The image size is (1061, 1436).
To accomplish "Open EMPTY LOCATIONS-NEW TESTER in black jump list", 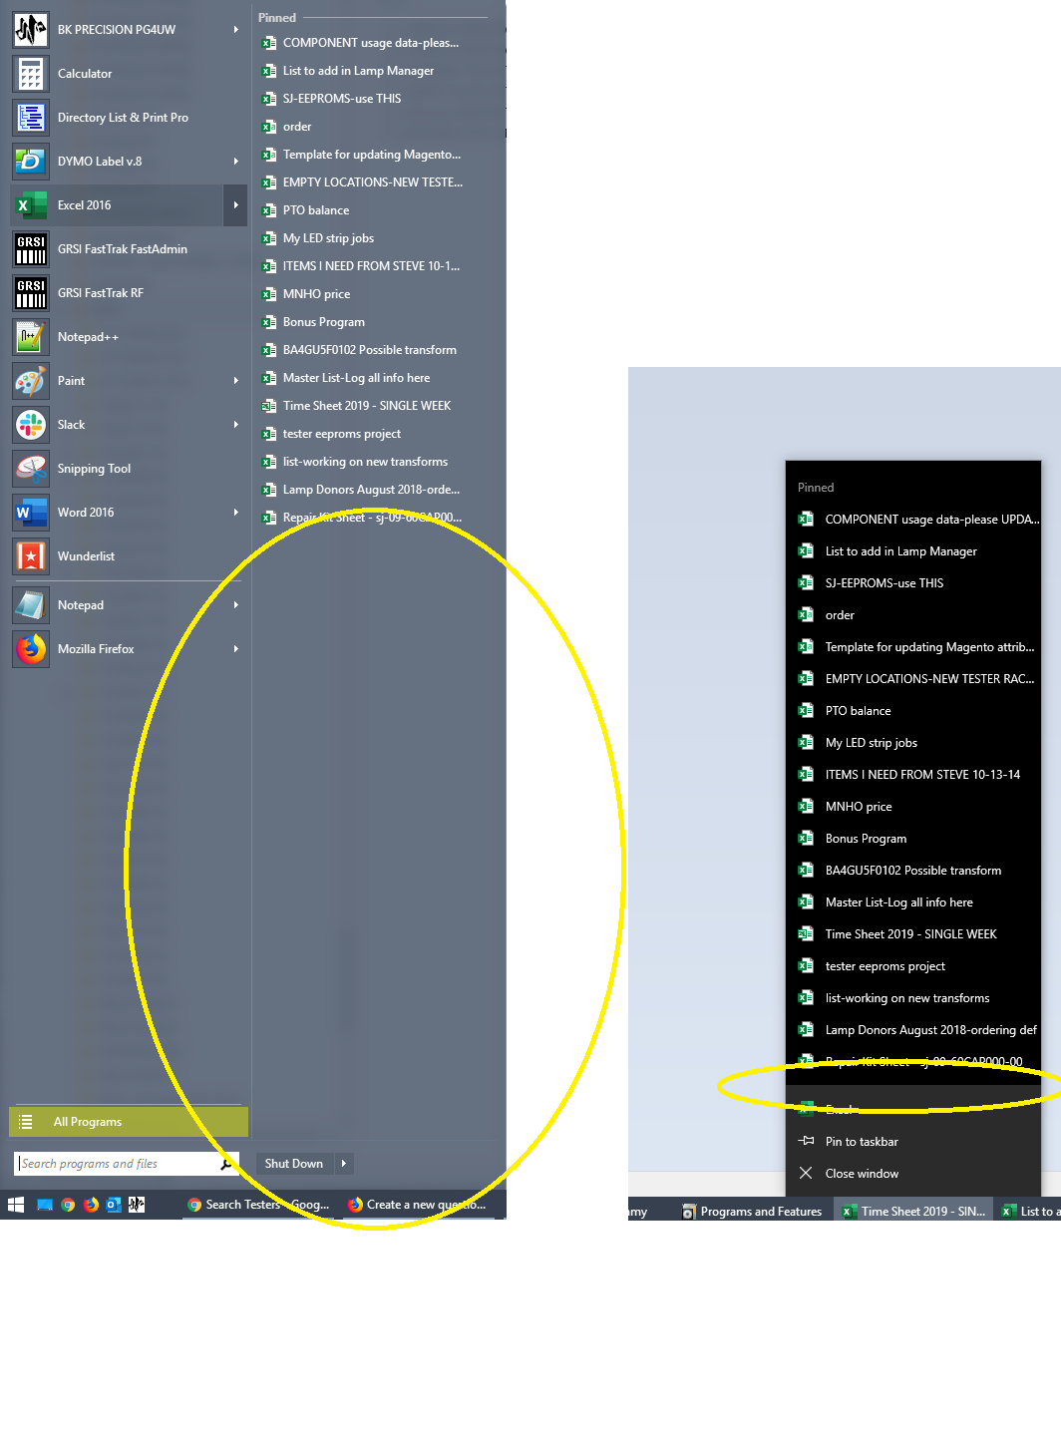I will 913,679.
